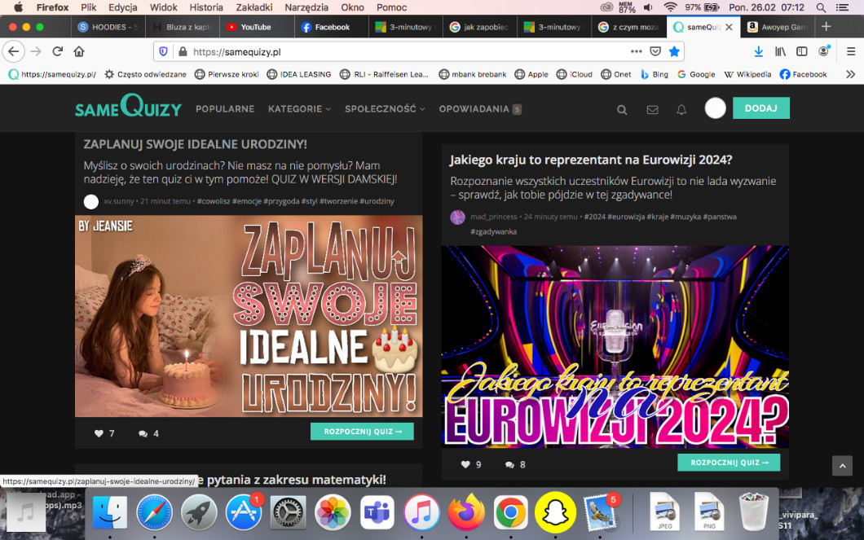This screenshot has width=864, height=540.
Task: Click the Firefox home icon
Action: click(x=79, y=51)
